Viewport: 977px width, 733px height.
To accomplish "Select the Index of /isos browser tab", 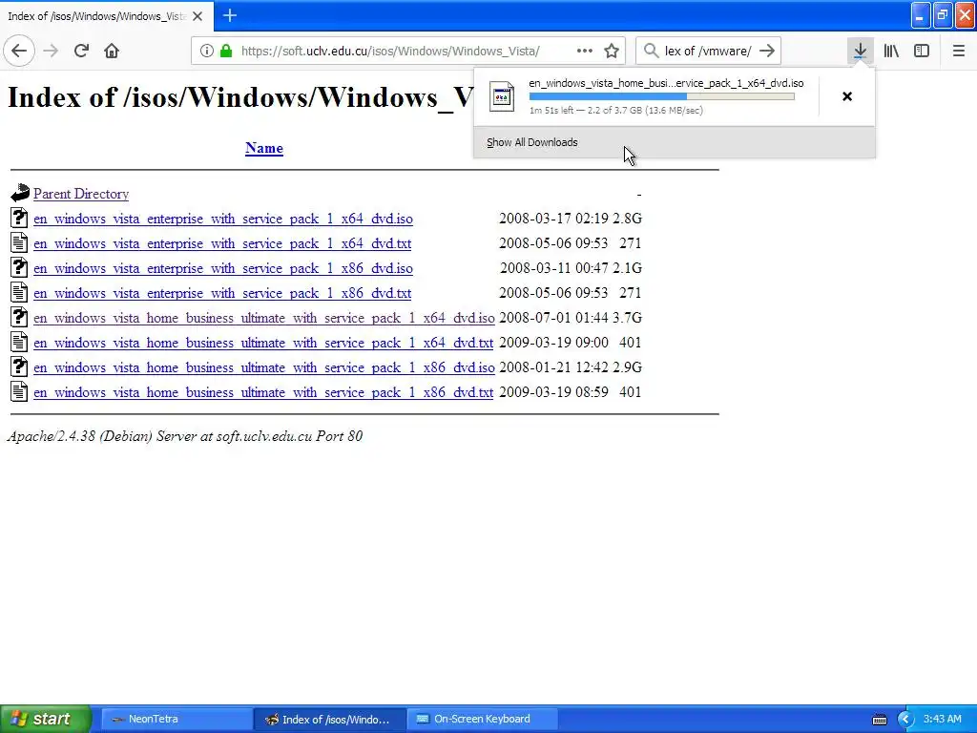I will coord(106,16).
